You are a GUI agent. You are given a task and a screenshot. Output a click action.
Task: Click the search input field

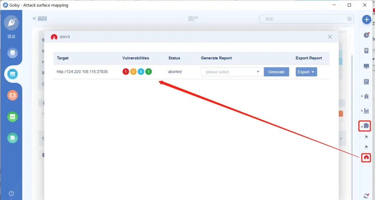click(307, 19)
